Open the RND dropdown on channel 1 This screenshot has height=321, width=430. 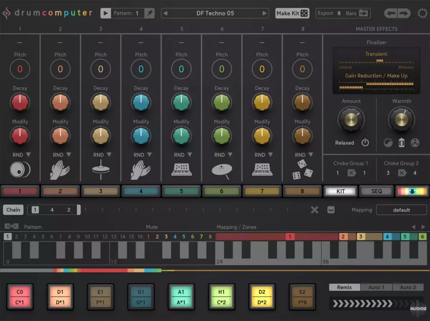coord(22,155)
